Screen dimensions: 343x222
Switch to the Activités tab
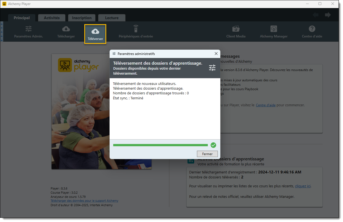coord(52,18)
